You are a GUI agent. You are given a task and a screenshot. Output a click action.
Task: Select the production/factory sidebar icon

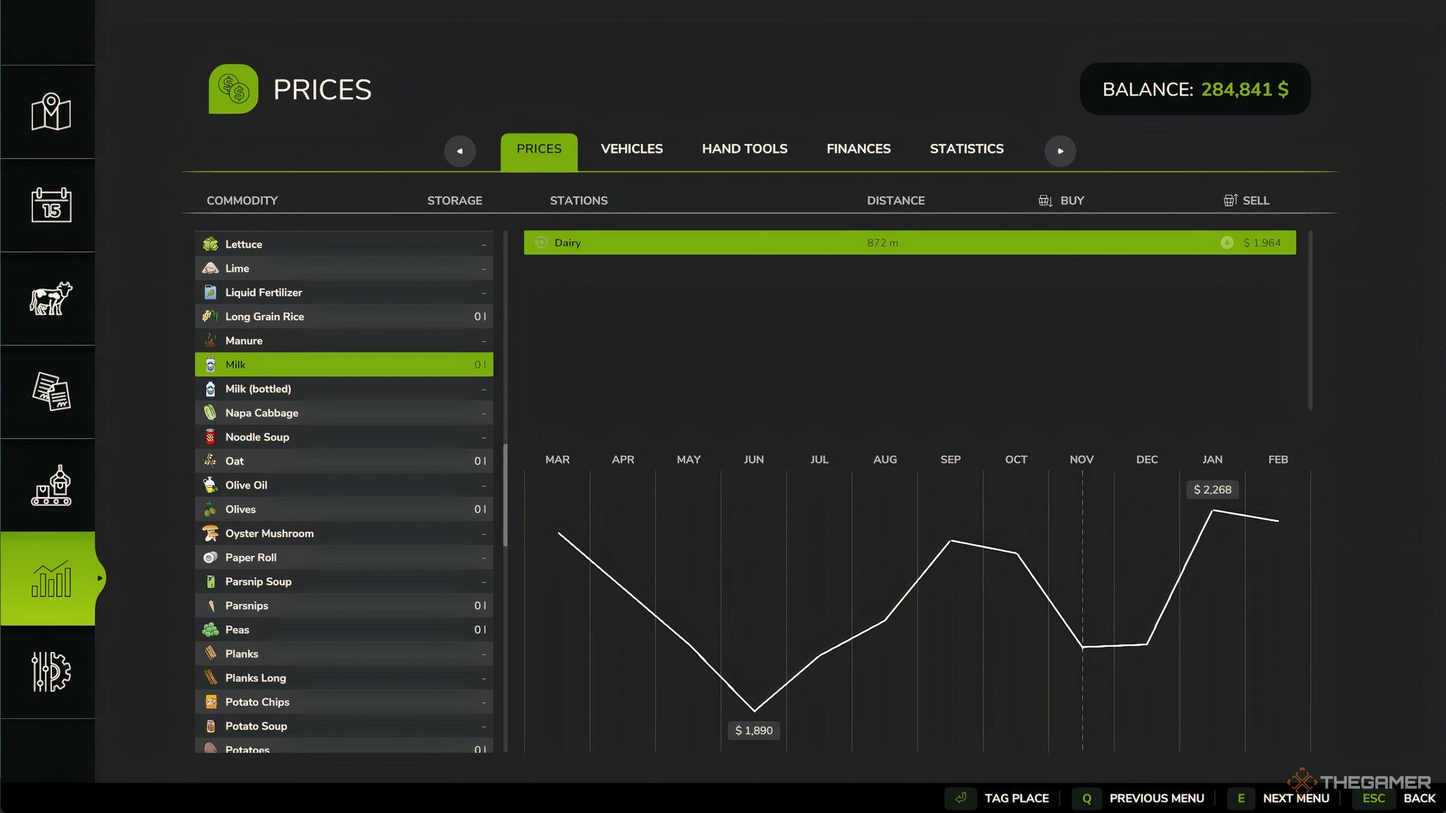pyautogui.click(x=50, y=486)
